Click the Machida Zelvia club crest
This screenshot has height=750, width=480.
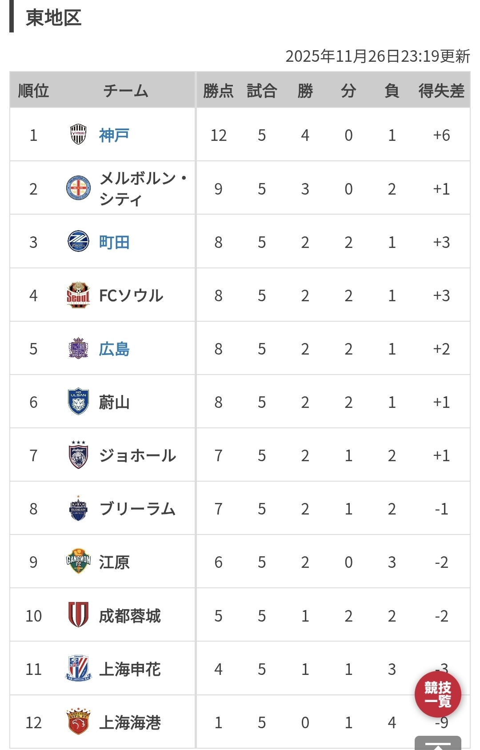[78, 242]
